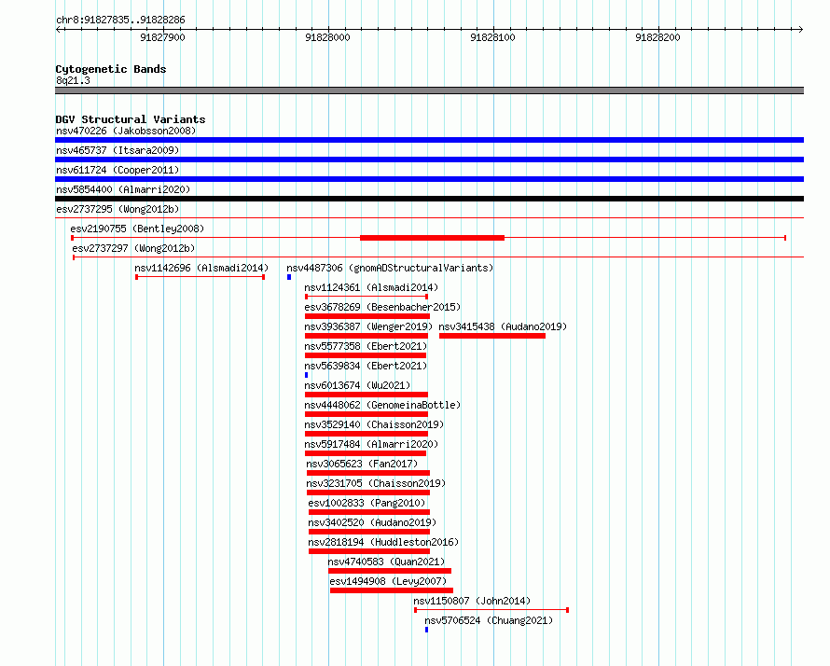The image size is (830, 666).
Task: Open nsv3936387 (Wenger2019) label
Action: tap(368, 326)
